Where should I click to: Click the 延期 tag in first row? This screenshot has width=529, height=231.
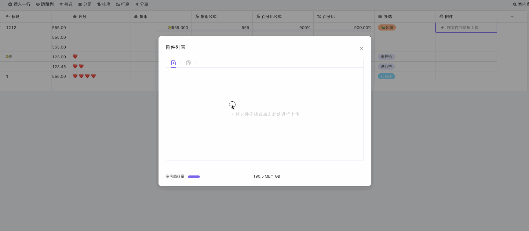387,27
